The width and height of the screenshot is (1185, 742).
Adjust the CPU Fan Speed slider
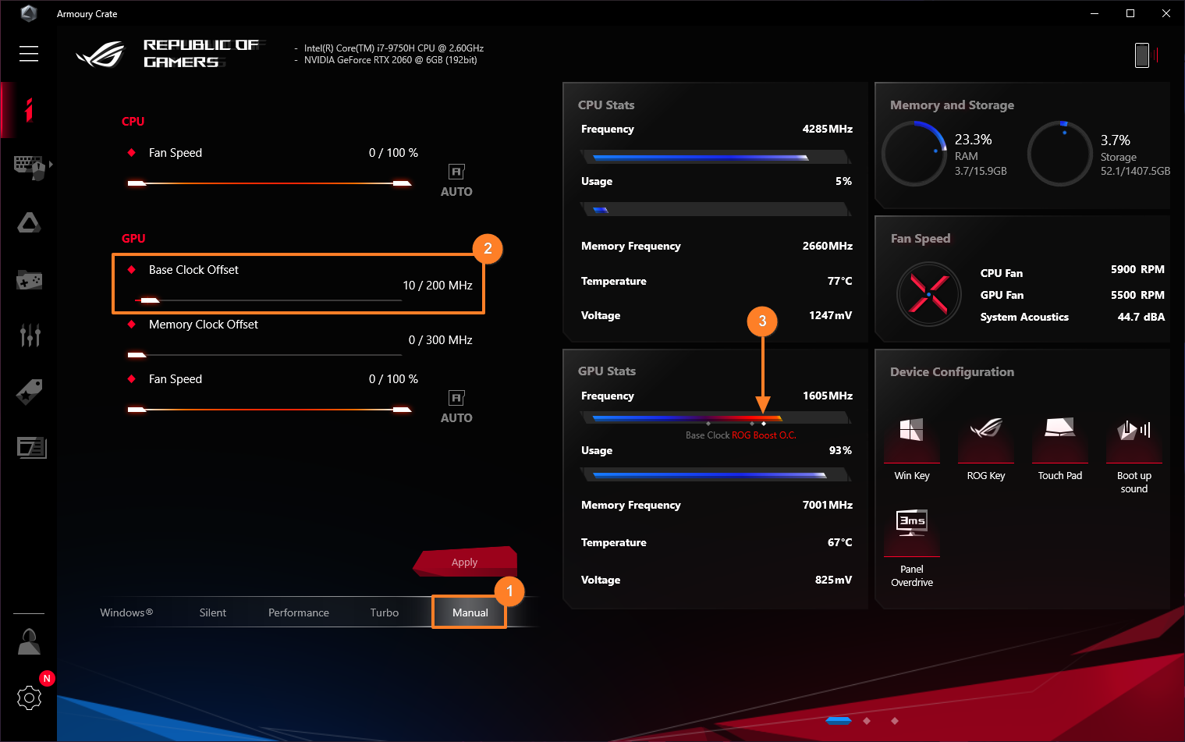pos(270,183)
